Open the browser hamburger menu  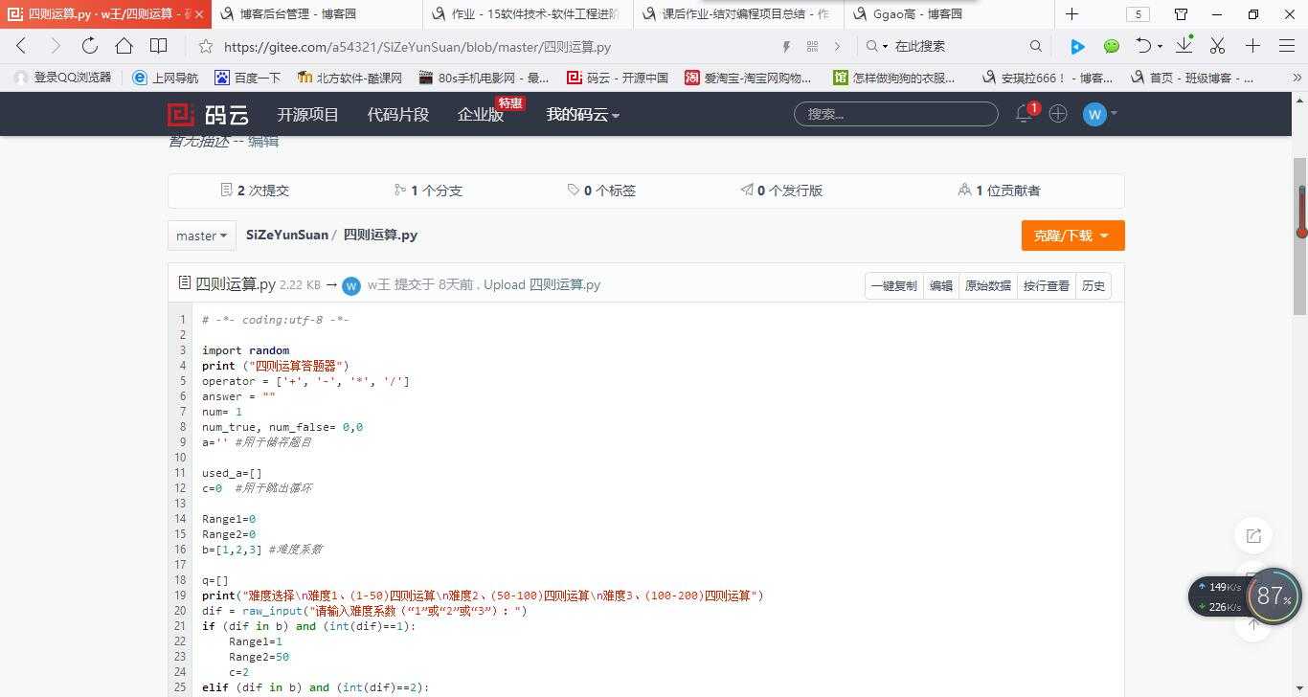(x=1287, y=46)
